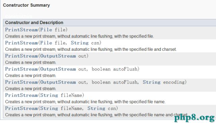Open PrintStream link with fileName and csn

point(21,108)
